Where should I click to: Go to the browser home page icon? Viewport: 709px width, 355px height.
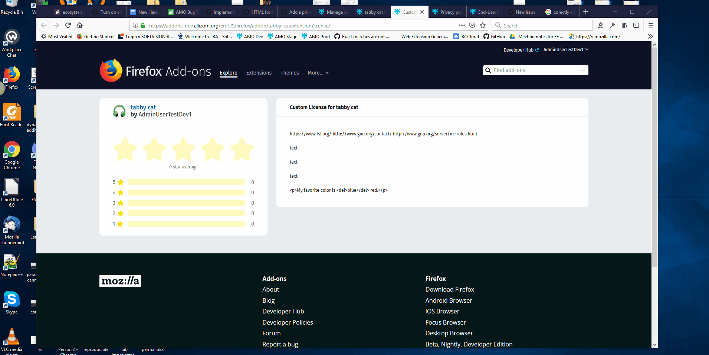point(80,25)
